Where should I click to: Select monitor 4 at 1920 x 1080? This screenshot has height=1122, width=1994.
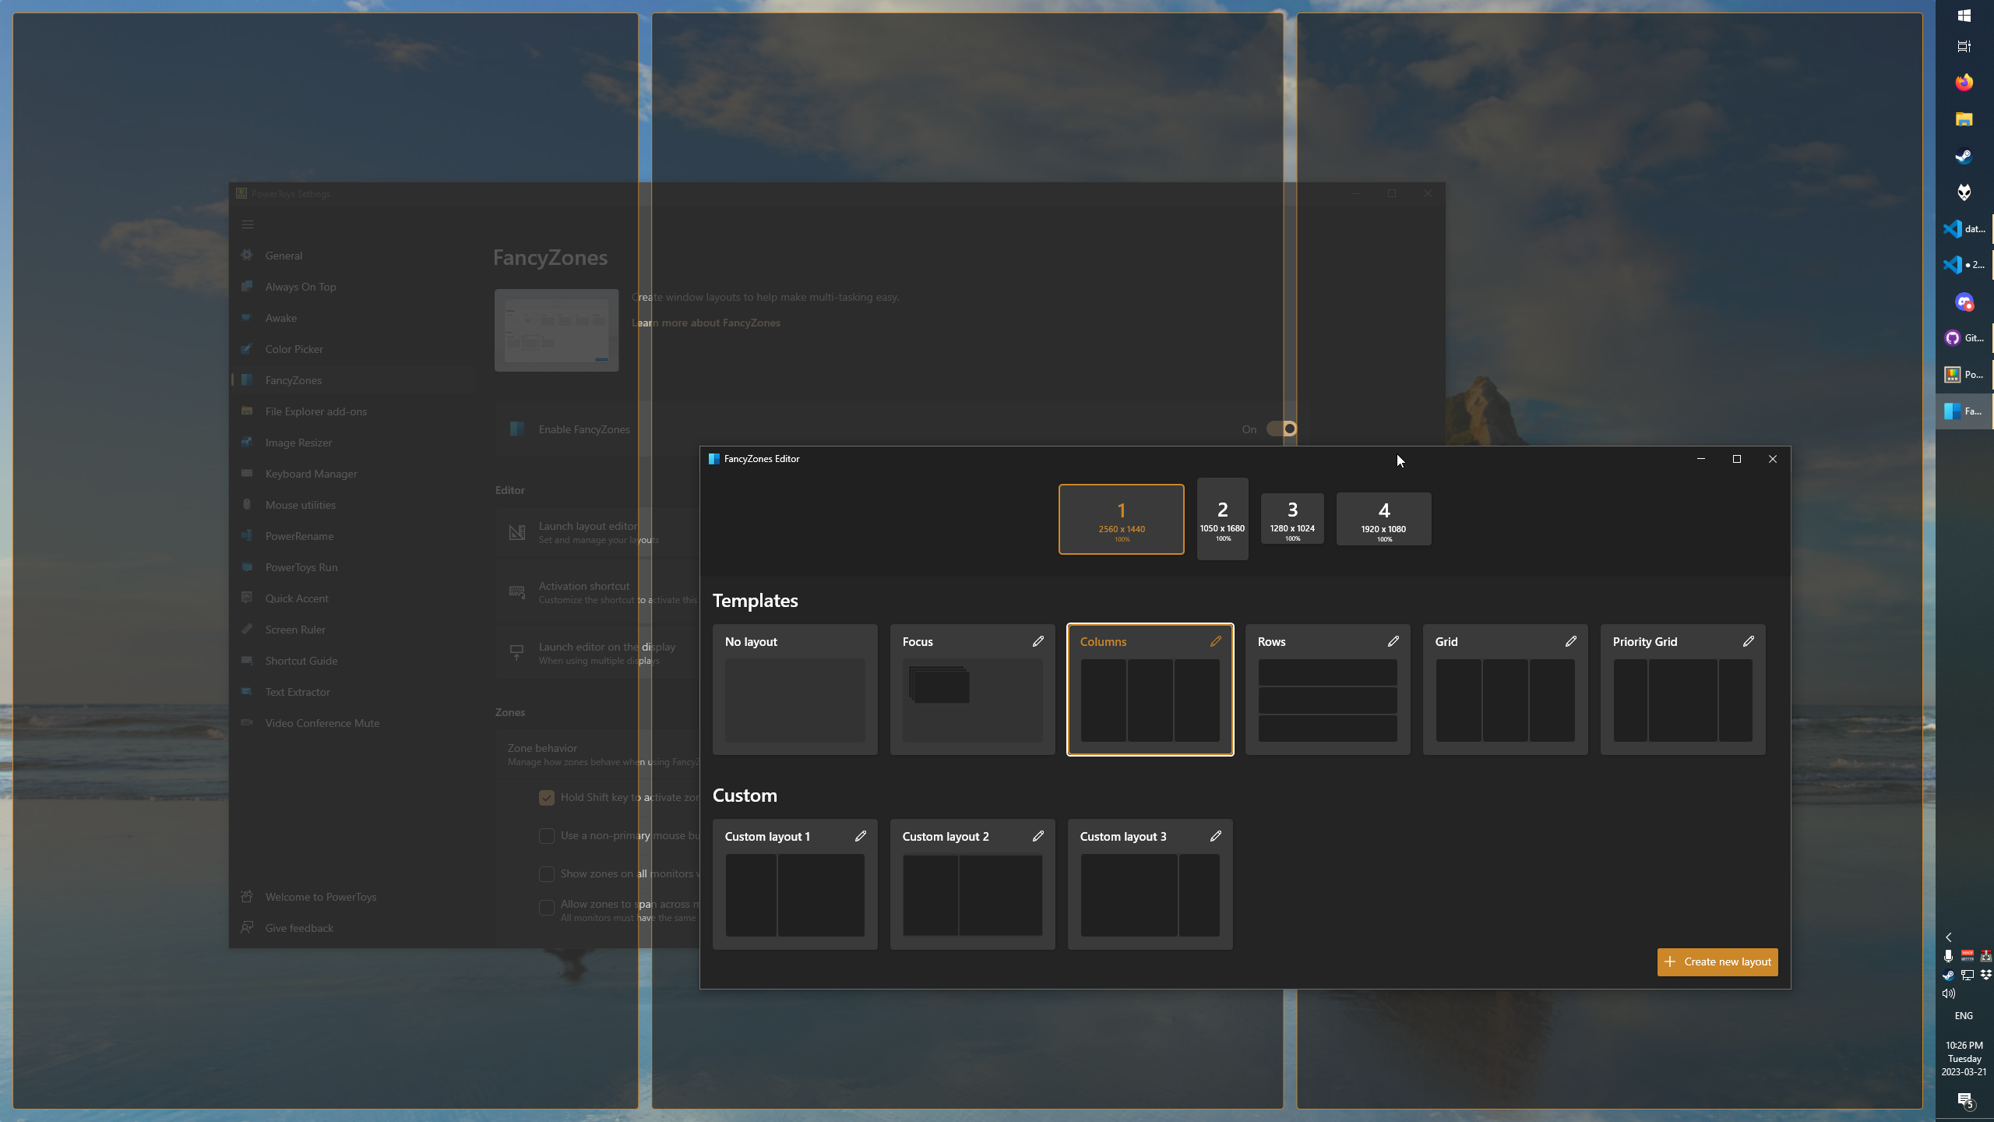click(x=1384, y=519)
